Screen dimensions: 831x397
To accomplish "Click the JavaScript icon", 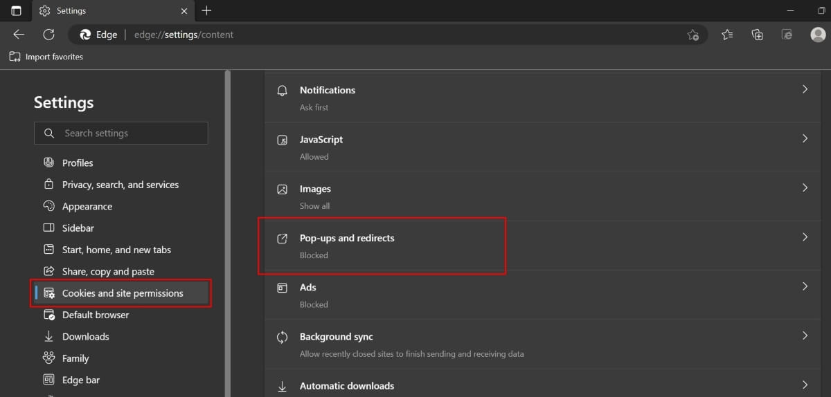I will coord(282,140).
